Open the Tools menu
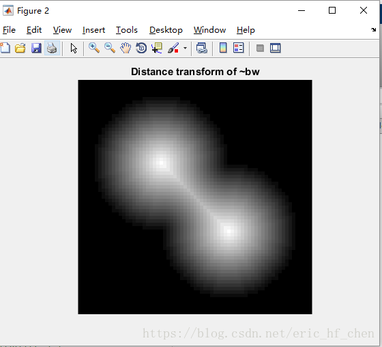Screen dimensions: 382x347 point(127,30)
